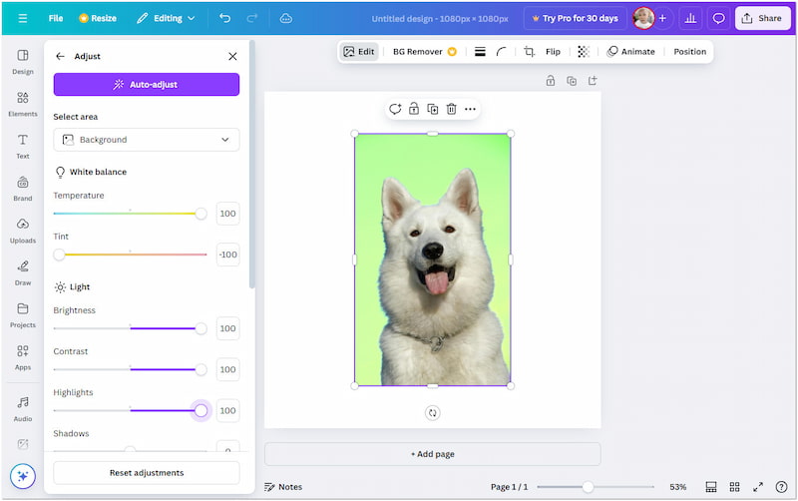Viewport: 798px width, 501px height.
Task: Open grid view of pages
Action: point(734,487)
